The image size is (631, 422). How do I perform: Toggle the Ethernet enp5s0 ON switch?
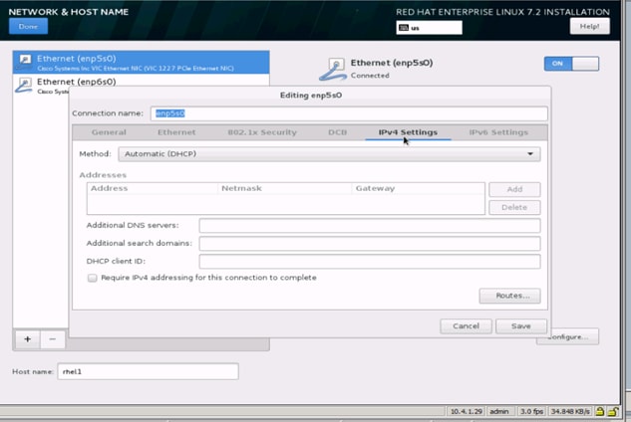(571, 64)
